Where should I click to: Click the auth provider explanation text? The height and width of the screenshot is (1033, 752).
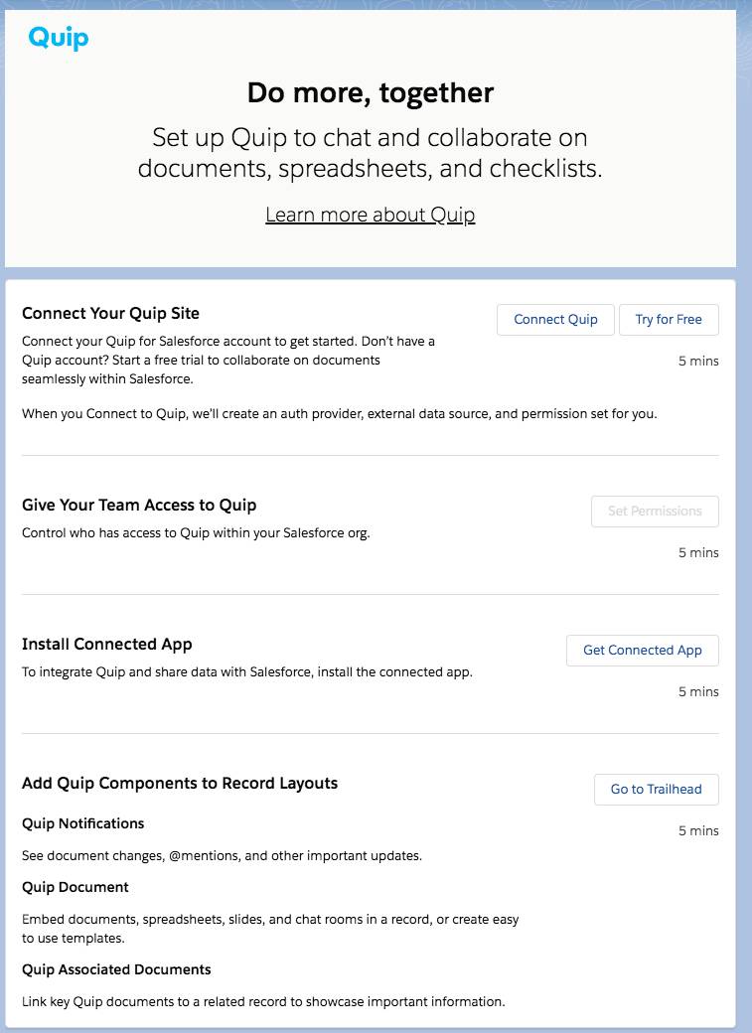click(340, 414)
